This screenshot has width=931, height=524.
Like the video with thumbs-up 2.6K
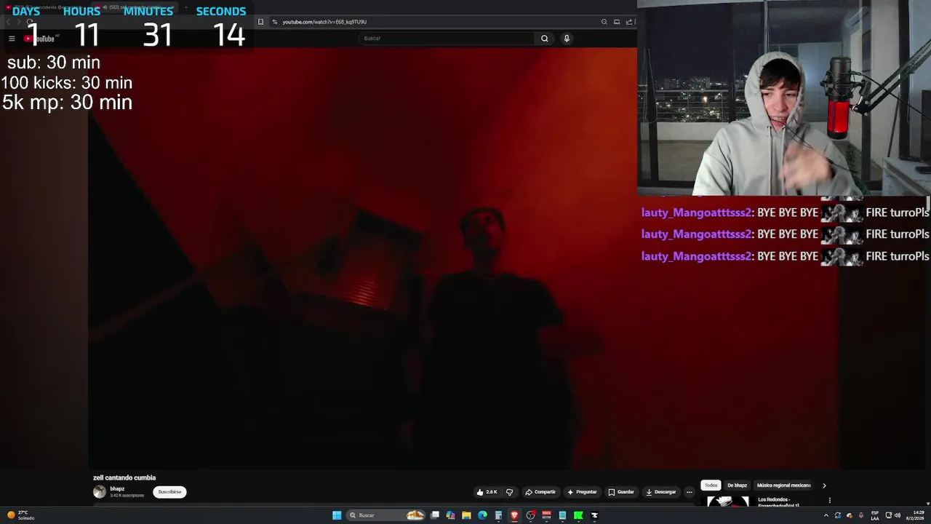pos(487,492)
